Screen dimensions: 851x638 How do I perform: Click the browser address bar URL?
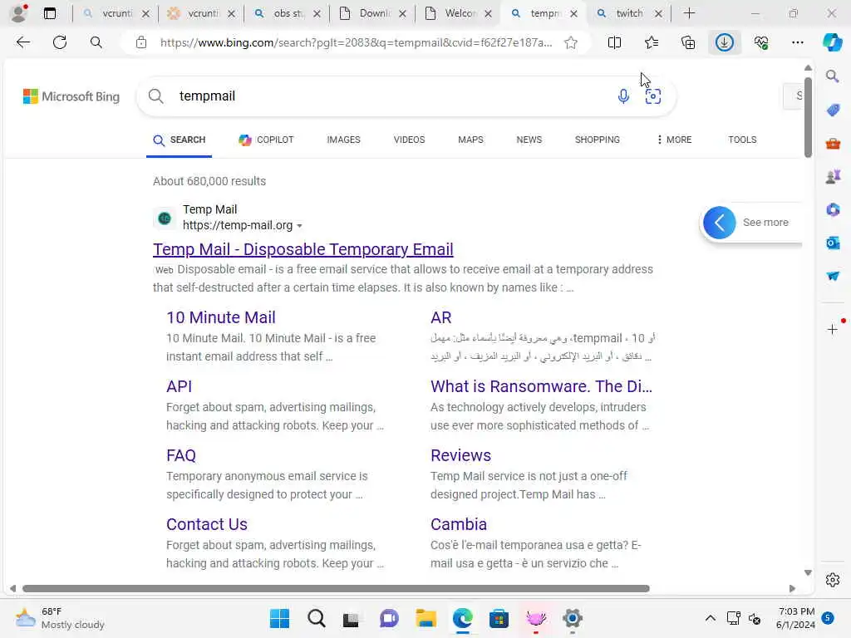(x=356, y=42)
